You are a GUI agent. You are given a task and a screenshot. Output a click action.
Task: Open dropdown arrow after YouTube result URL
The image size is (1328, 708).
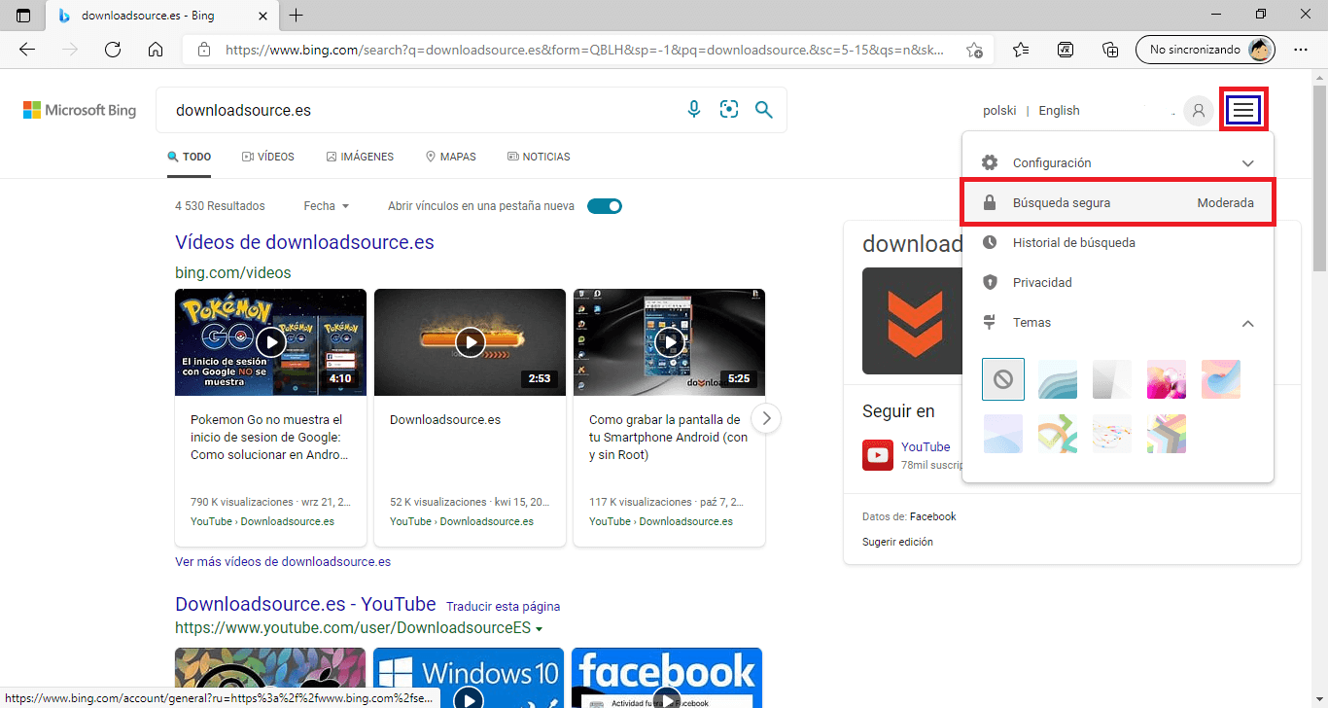(x=539, y=629)
